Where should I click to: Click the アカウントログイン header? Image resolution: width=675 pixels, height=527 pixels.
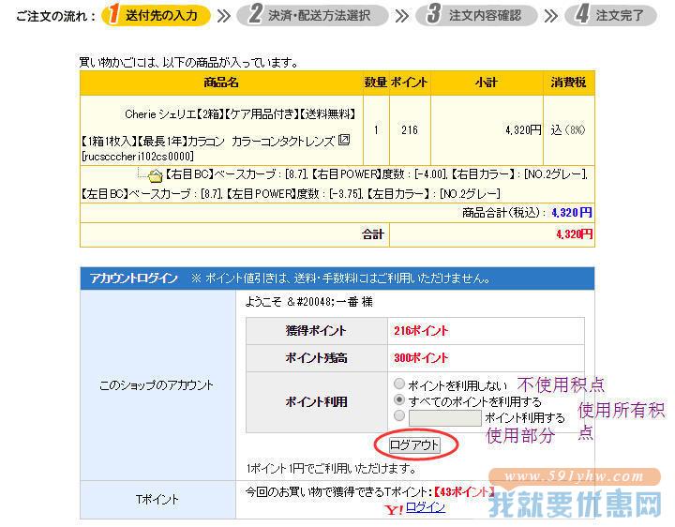(x=134, y=279)
